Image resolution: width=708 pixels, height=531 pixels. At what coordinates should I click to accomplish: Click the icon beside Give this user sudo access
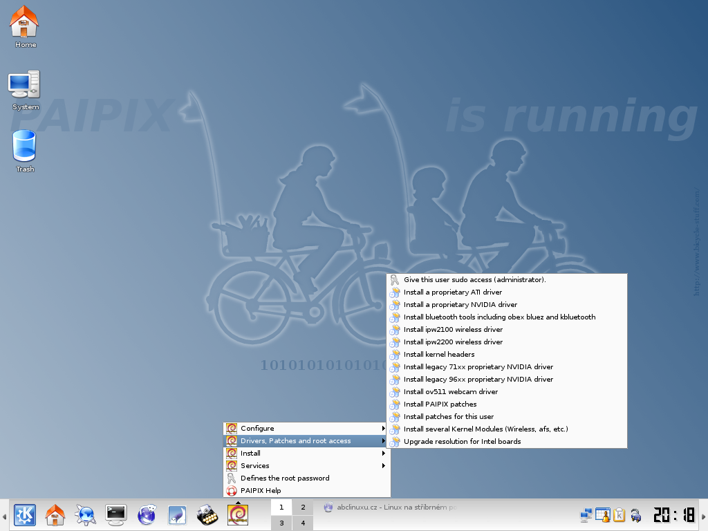click(x=395, y=280)
